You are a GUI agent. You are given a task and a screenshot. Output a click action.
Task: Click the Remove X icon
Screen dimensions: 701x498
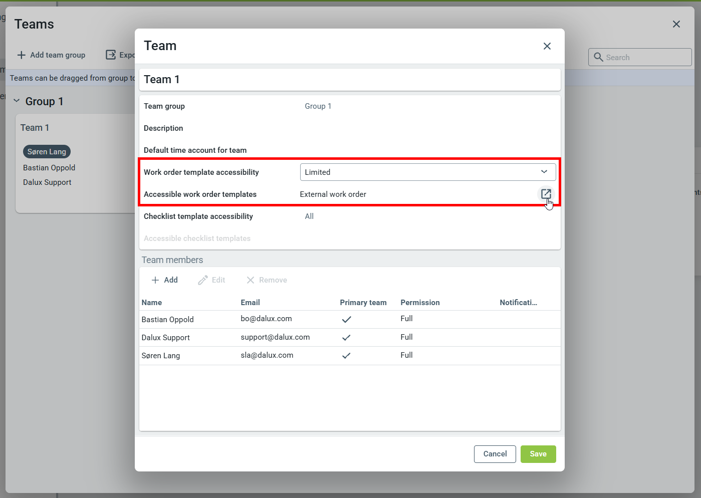251,280
